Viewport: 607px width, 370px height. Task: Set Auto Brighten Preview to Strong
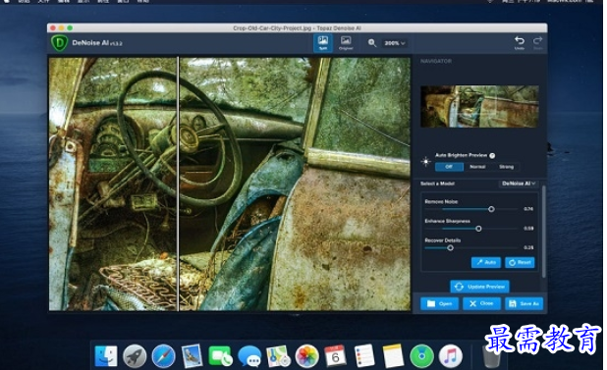[x=506, y=167]
